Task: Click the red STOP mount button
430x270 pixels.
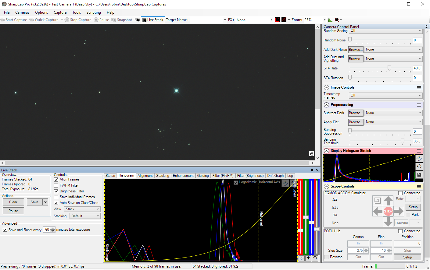Action: click(388, 211)
